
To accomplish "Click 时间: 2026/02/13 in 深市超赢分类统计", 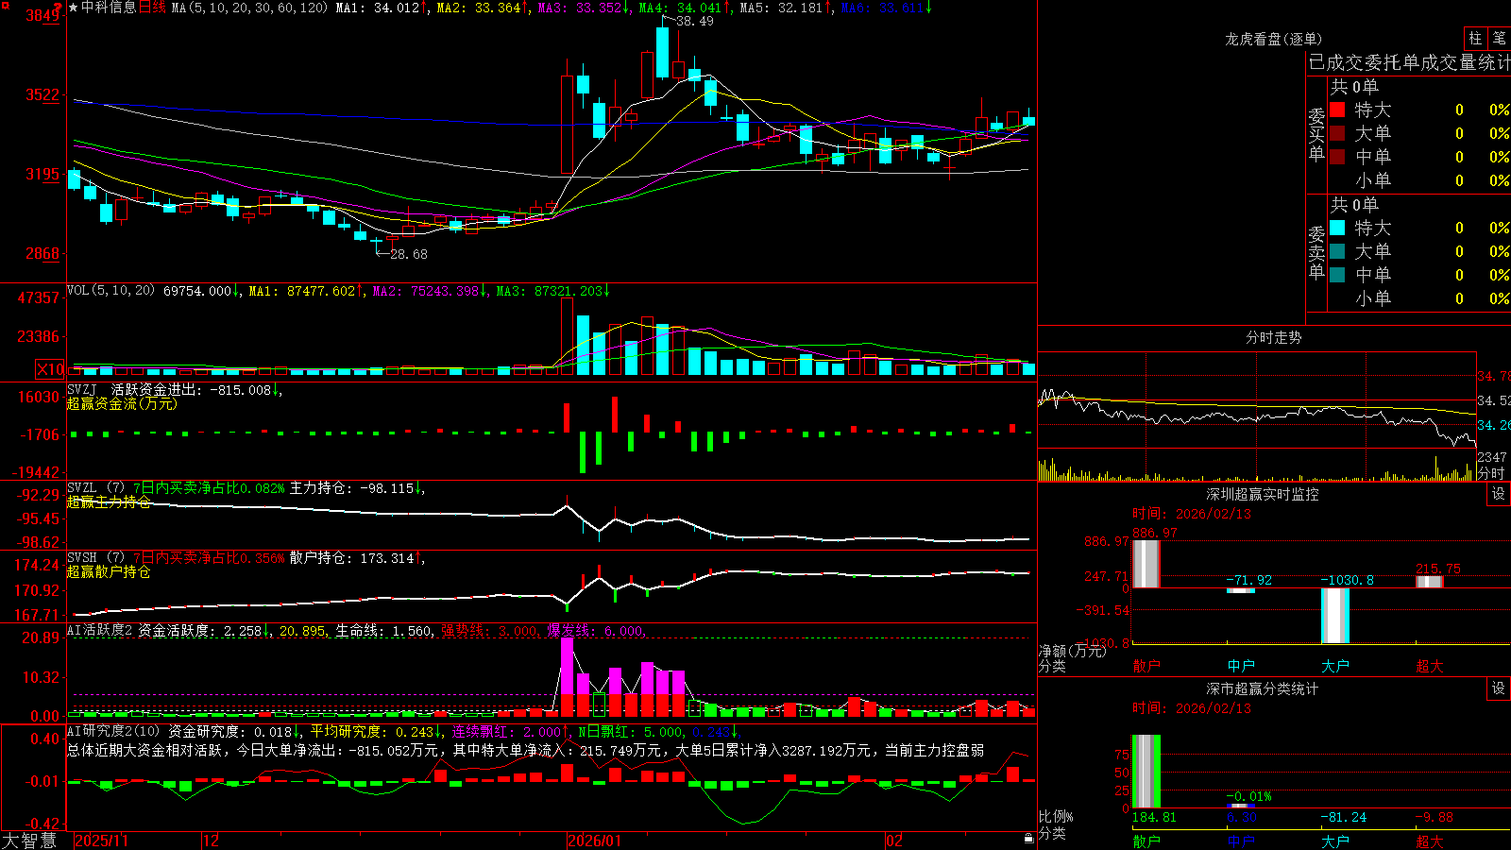I will [1192, 708].
